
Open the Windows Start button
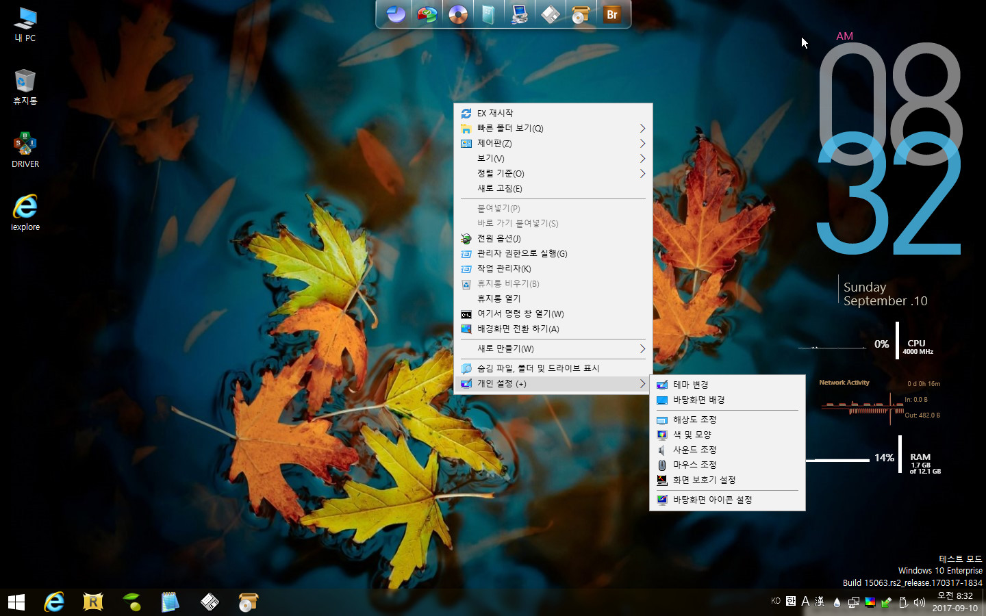(x=16, y=602)
